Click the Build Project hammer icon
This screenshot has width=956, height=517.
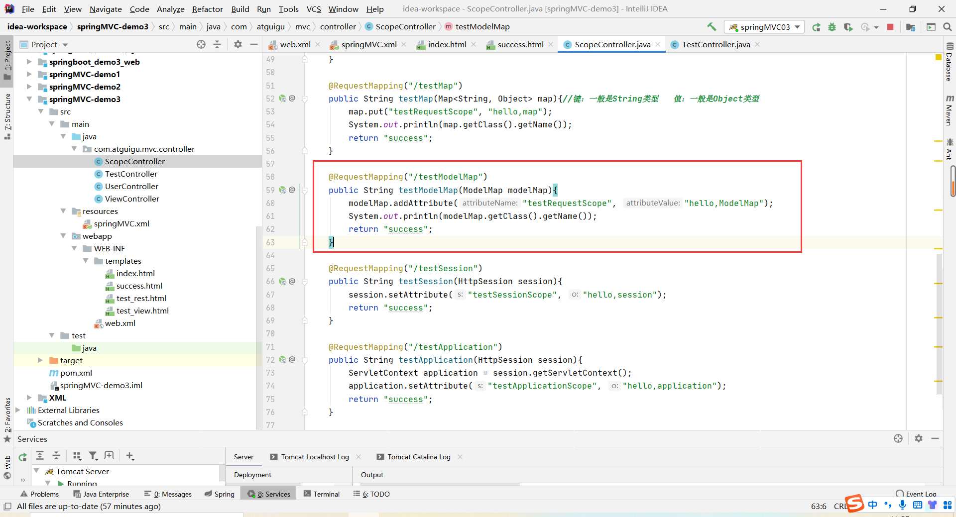tap(712, 27)
